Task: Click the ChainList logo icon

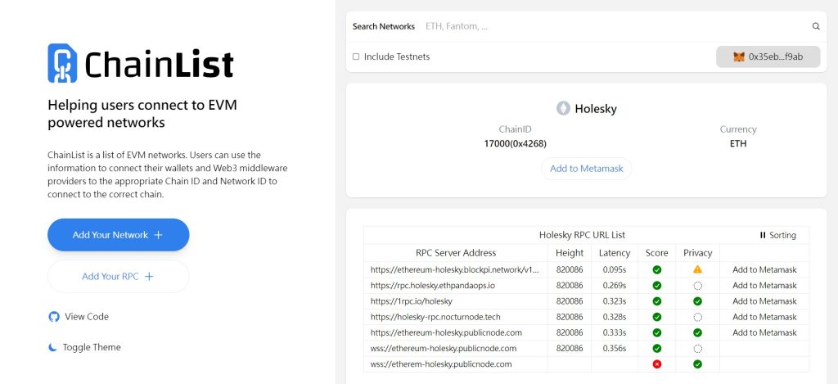Action: (63, 63)
